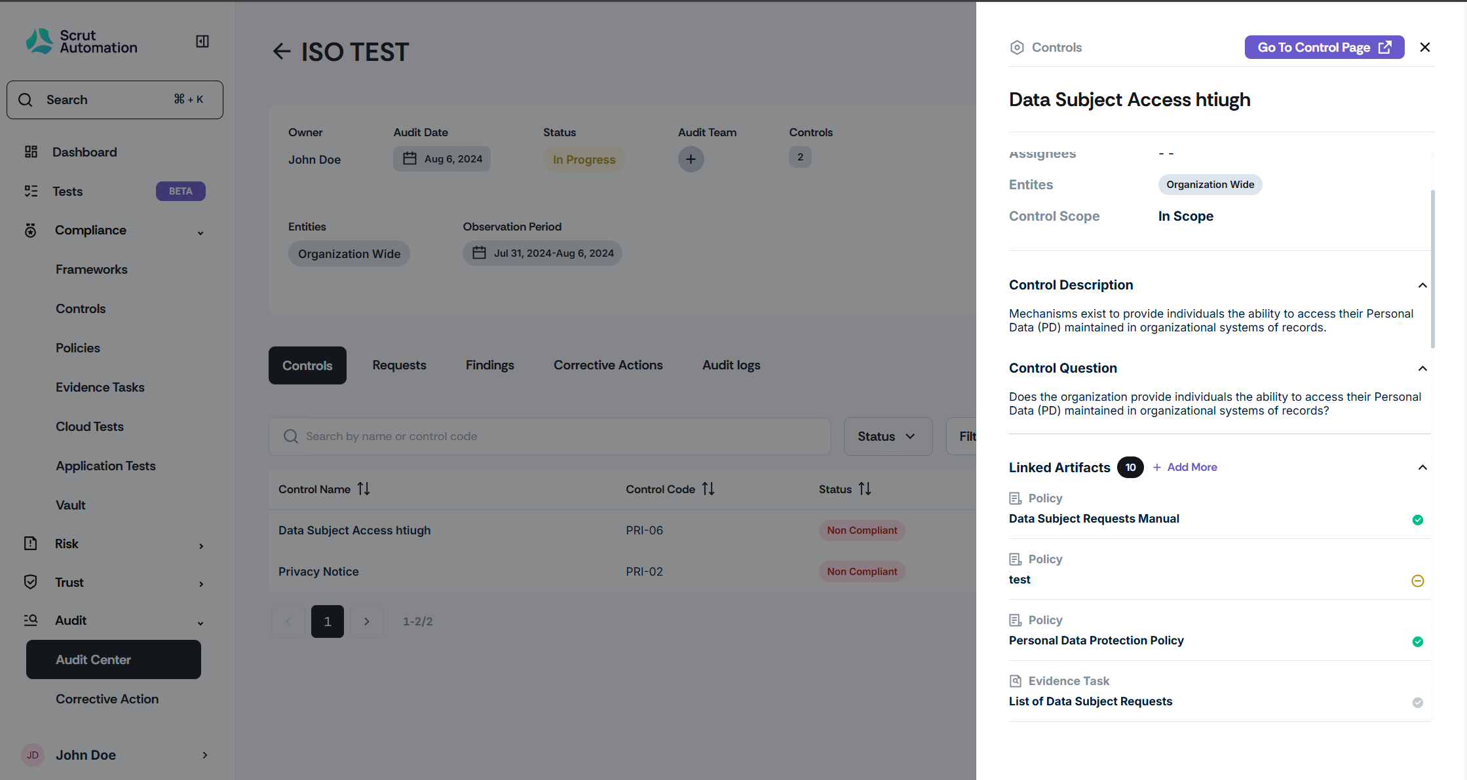Screen dimensions: 1467x780
Task: Open Cloud Tests in the sidebar
Action: [x=90, y=426]
